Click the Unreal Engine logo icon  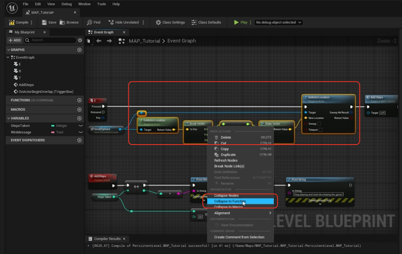click(12, 8)
